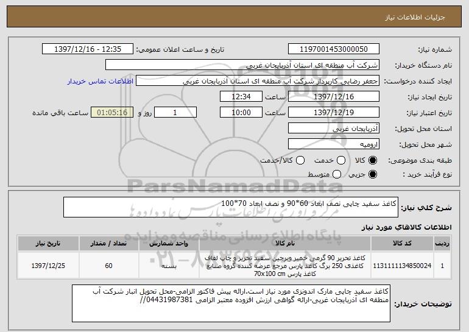Click the شرح کلی نیاز label
The width and height of the screenshot is (469, 332).
pos(426,208)
